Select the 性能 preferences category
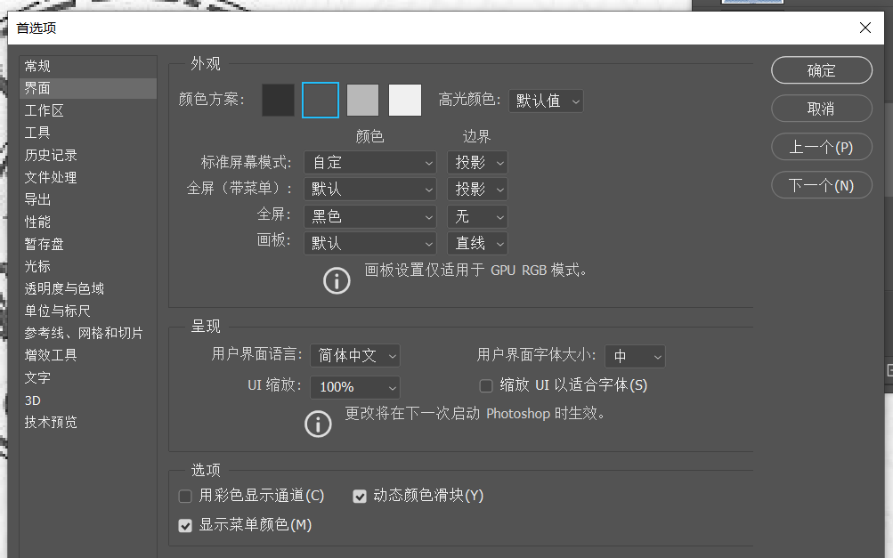893x558 pixels. (x=37, y=222)
